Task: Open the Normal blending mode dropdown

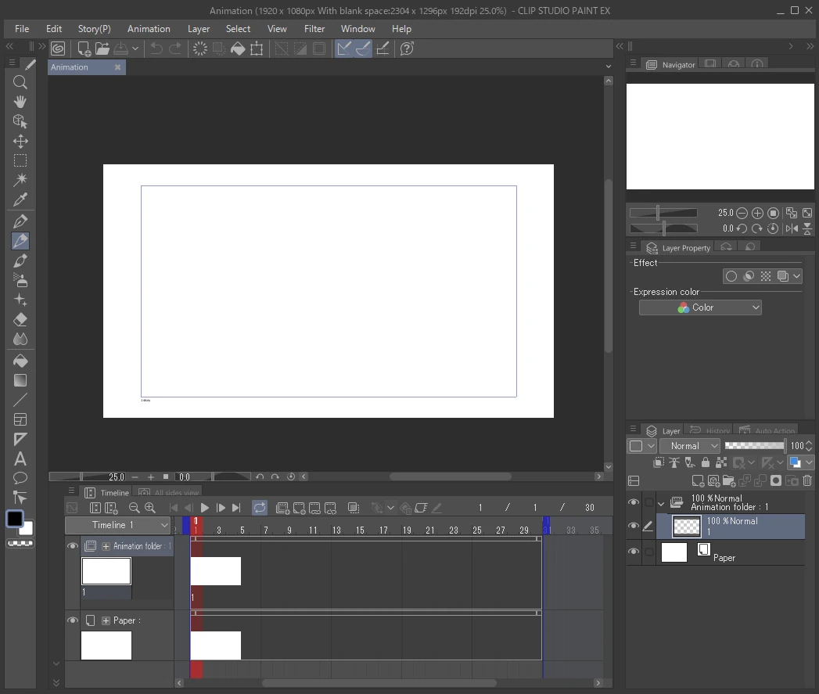Action: (x=689, y=446)
